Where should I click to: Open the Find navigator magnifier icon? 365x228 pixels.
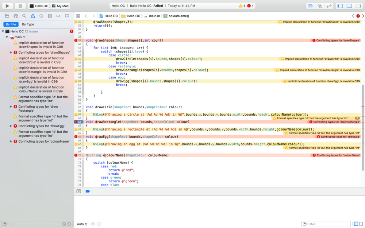coord(24,16)
